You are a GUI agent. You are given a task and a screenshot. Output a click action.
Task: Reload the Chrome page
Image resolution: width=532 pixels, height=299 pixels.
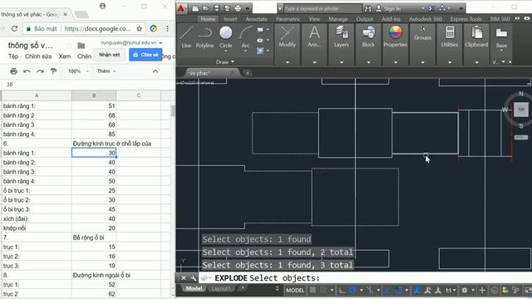click(14, 29)
